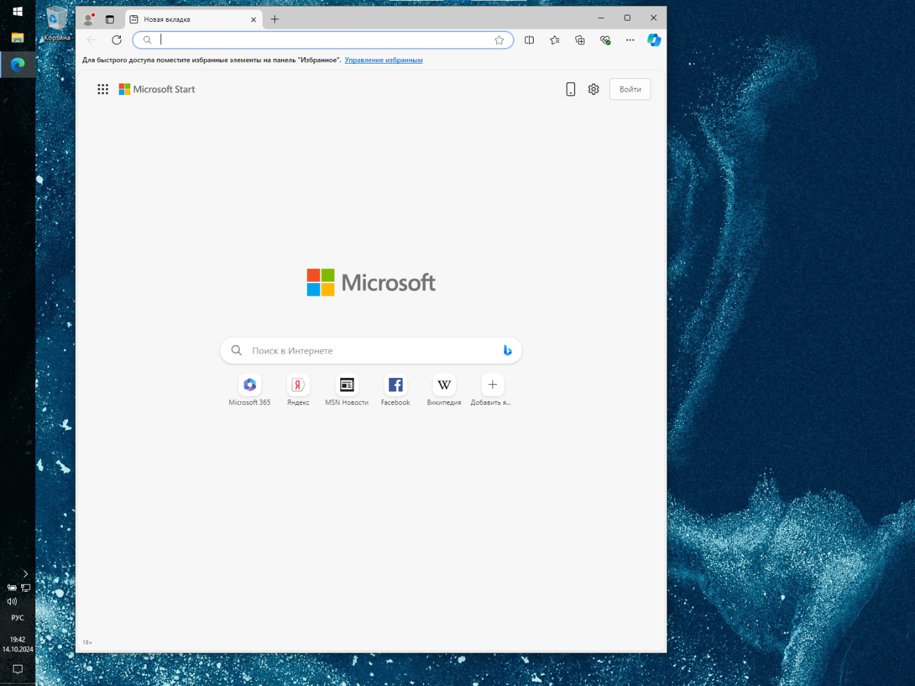Open the tab actions menu icon
The image size is (915, 686).
(x=110, y=19)
